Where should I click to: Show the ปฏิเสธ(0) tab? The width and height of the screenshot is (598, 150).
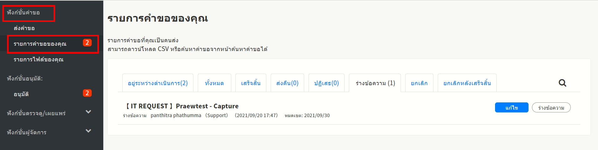(326, 83)
